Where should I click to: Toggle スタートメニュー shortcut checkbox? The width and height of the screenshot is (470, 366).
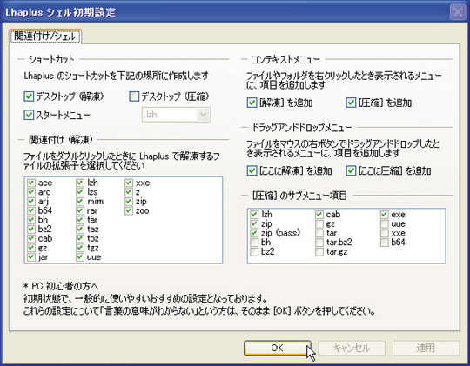click(29, 115)
